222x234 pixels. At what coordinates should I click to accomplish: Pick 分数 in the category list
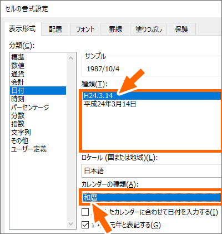click(x=38, y=115)
